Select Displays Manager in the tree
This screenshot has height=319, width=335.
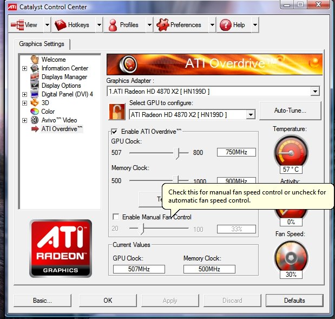click(64, 77)
